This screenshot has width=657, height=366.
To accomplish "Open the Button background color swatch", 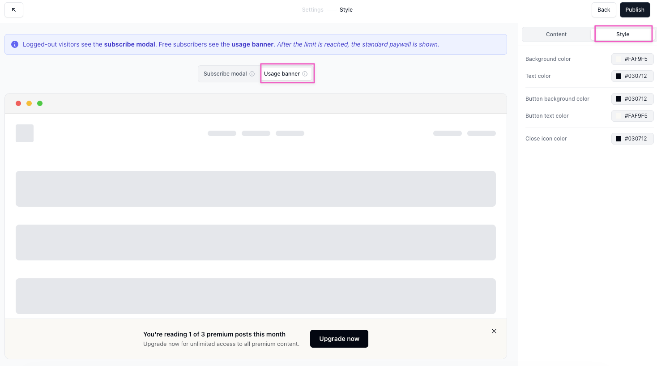I will pos(619,99).
